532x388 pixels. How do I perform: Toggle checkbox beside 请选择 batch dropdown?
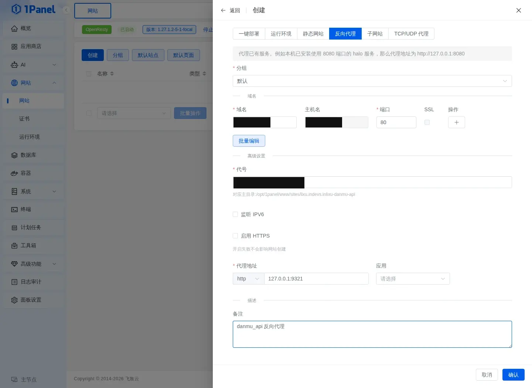point(89,113)
